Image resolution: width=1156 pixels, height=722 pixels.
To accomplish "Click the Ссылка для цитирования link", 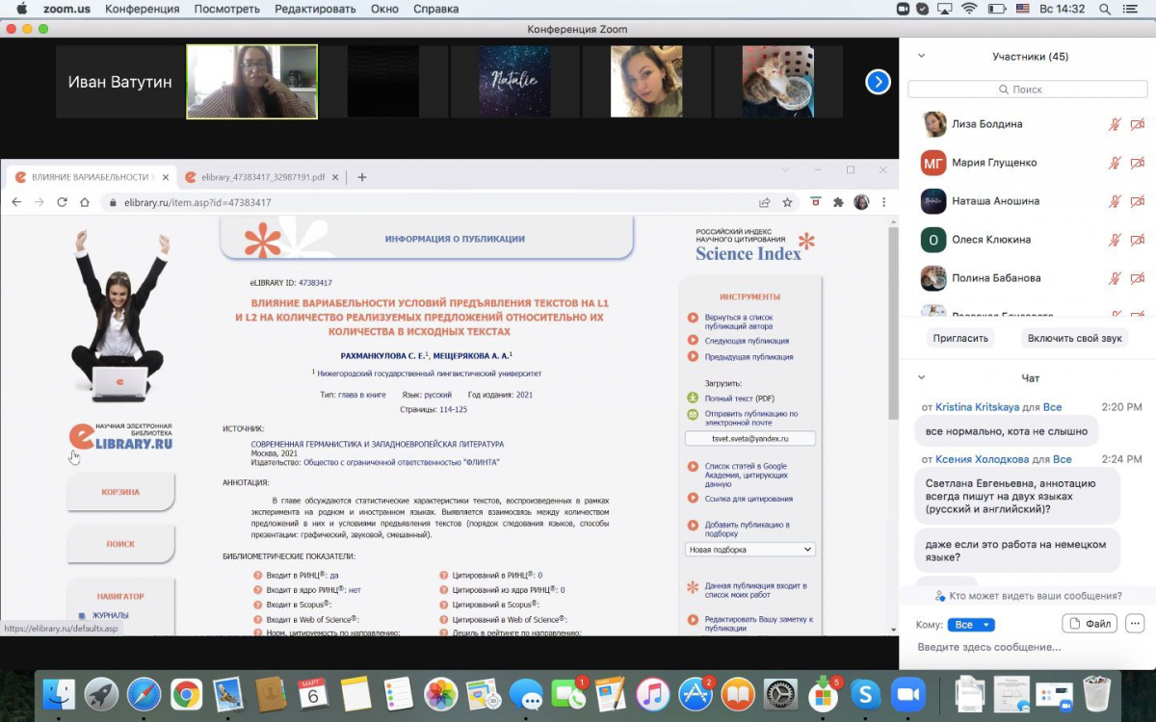I will [749, 499].
